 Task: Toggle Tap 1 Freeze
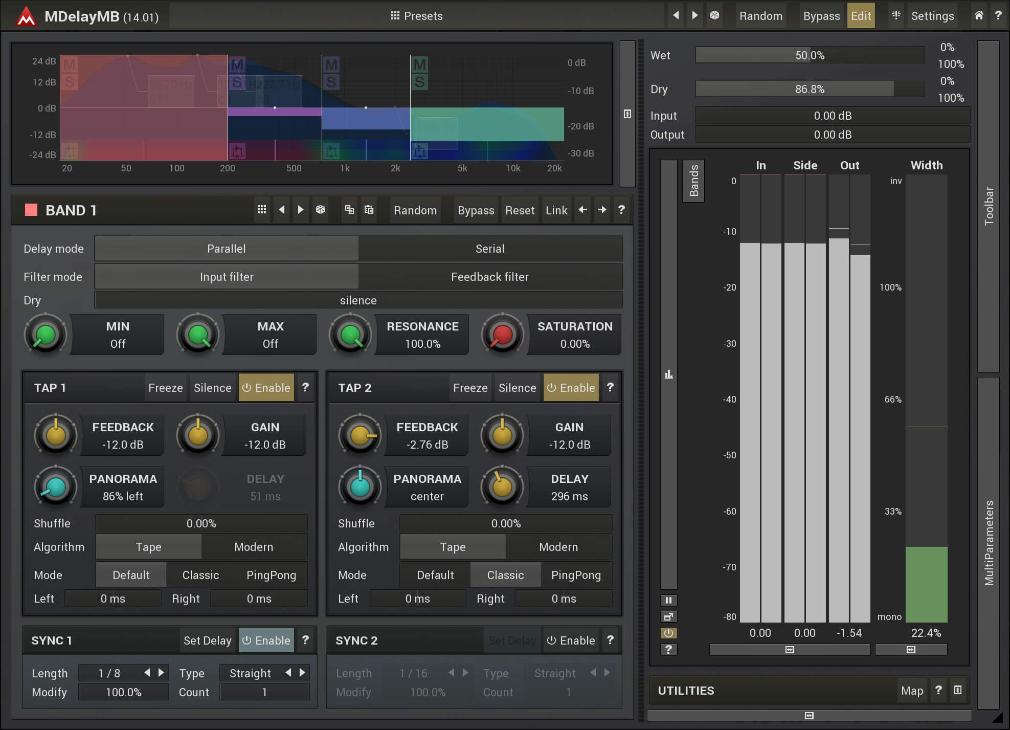point(165,388)
